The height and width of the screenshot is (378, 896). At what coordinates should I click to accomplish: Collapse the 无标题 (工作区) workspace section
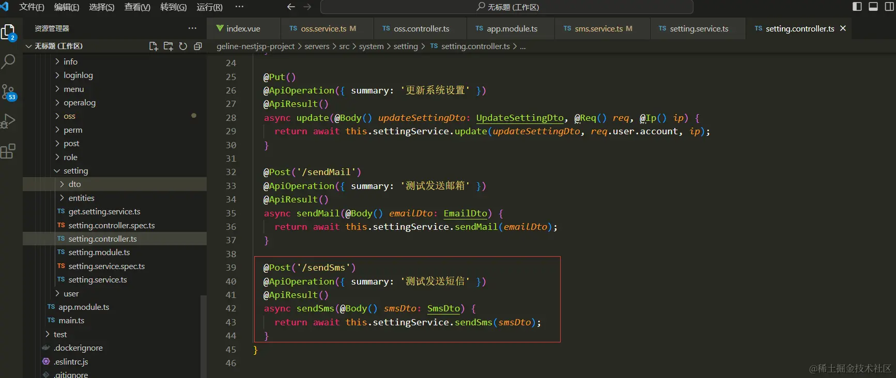point(59,46)
